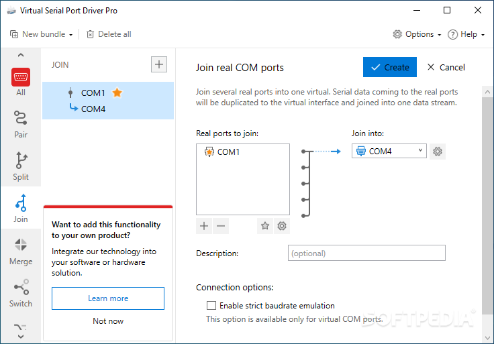Select COM4 in the JOIN bundle list
The width and height of the screenshot is (494, 344).
(x=93, y=109)
